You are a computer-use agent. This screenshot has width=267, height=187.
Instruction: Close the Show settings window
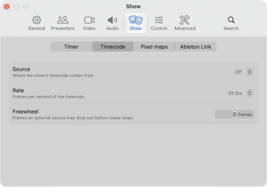click(7, 7)
